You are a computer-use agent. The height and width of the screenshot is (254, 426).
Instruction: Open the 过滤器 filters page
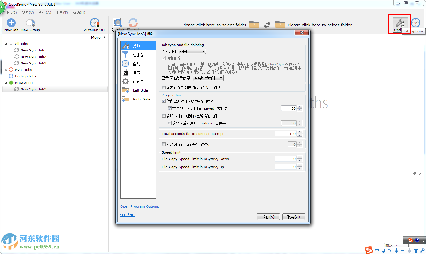tap(138, 55)
